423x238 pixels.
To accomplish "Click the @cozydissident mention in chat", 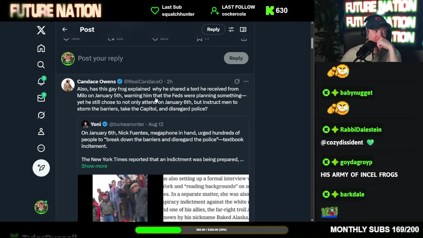I will [x=342, y=142].
